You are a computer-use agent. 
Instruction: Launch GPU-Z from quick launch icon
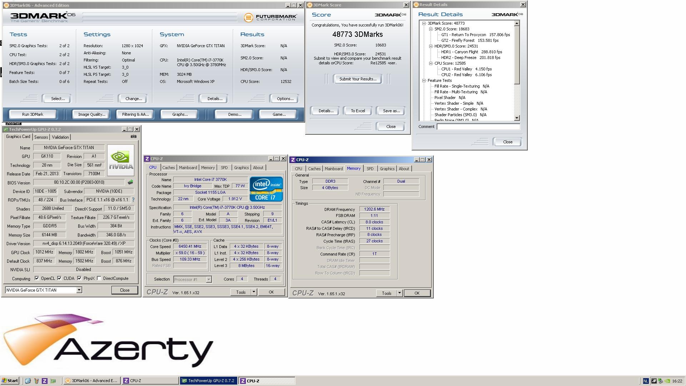tap(53, 381)
